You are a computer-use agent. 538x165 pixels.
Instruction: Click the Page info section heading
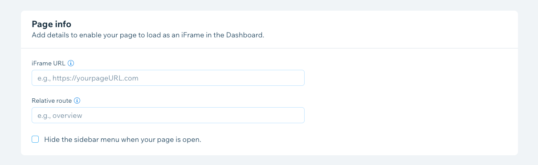coord(52,24)
